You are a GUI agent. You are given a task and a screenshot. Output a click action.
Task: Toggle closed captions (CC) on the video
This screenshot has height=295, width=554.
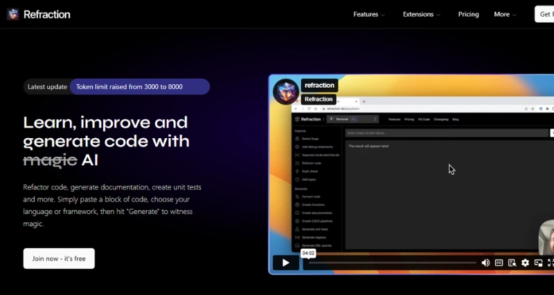click(499, 263)
